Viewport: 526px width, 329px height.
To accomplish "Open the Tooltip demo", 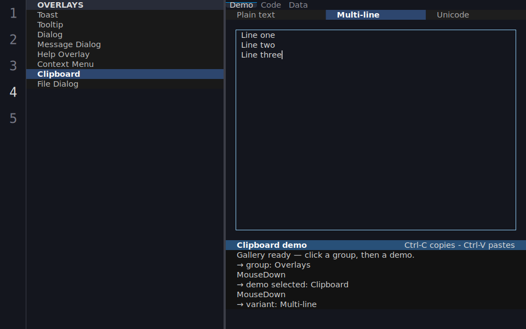I will pyautogui.click(x=125, y=25).
